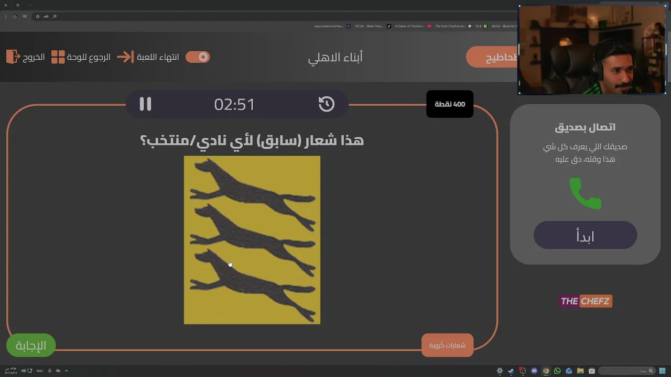Click the ENG language indicator
The width and height of the screenshot is (671, 377).
pos(40,371)
